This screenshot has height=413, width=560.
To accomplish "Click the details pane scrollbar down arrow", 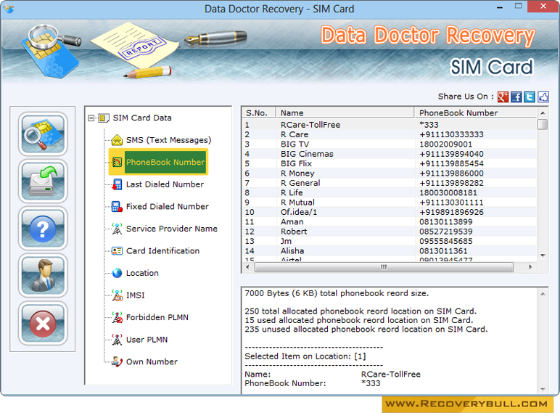I will pos(543,389).
